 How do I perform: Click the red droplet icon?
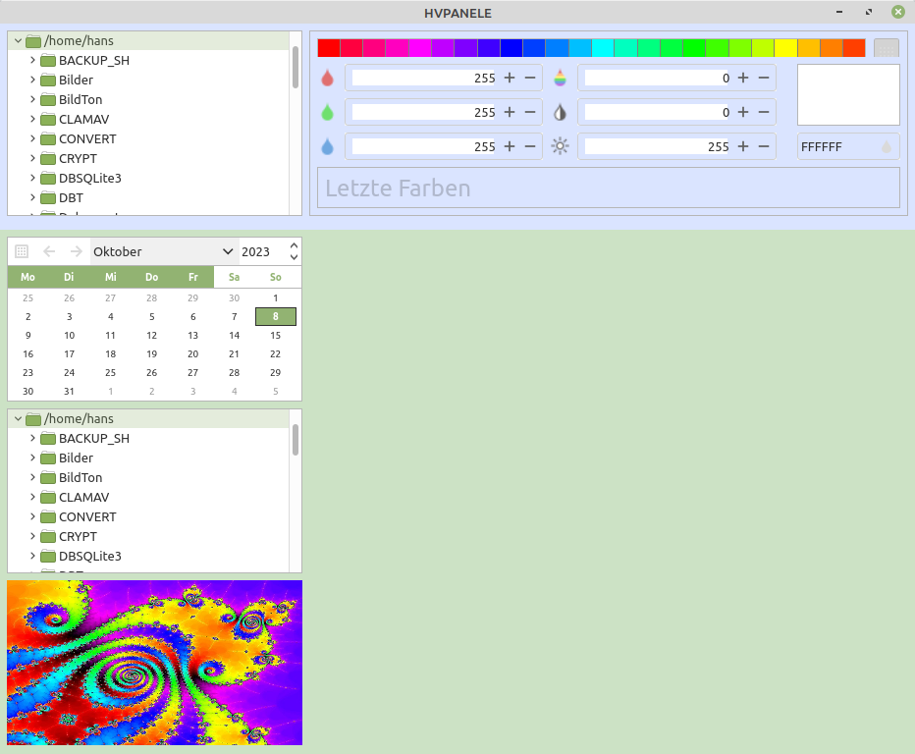[x=327, y=78]
